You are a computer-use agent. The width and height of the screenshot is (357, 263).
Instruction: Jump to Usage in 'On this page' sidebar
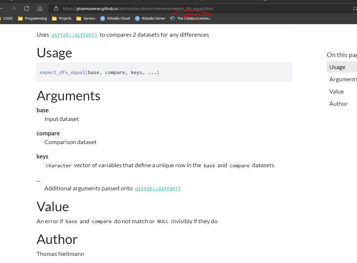click(x=337, y=67)
